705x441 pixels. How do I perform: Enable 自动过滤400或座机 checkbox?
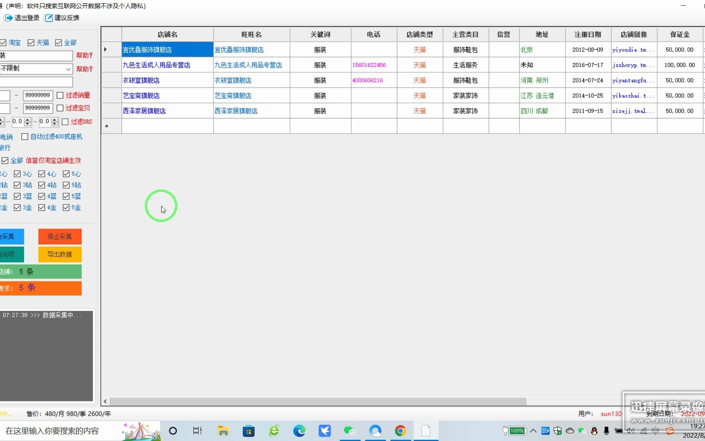25,136
